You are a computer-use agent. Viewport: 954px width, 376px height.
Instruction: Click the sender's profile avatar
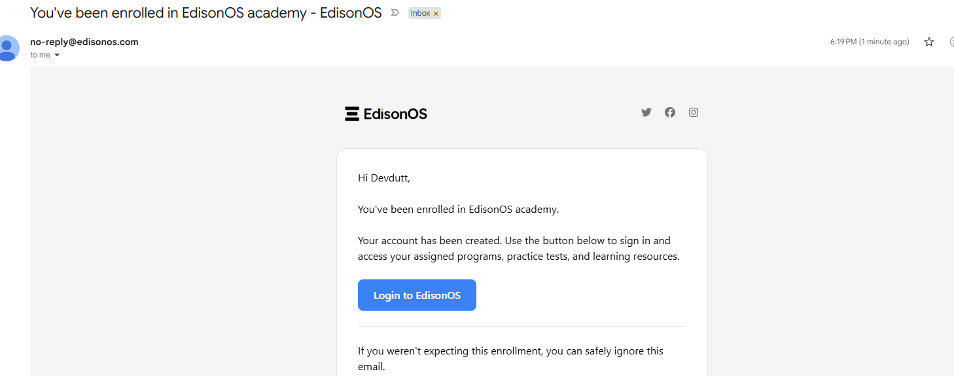8,48
